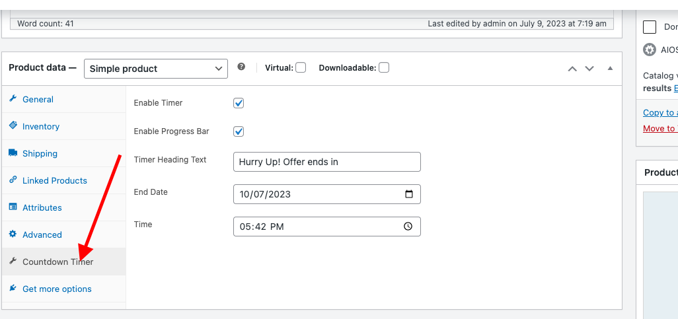Click the Inventory tag icon
This screenshot has width=678, height=319.
13,125
